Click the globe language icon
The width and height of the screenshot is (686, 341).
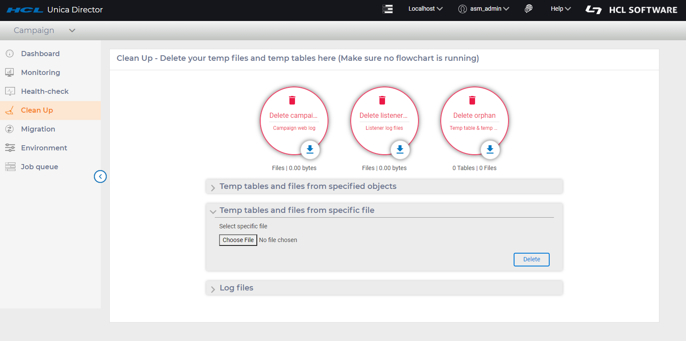click(529, 9)
